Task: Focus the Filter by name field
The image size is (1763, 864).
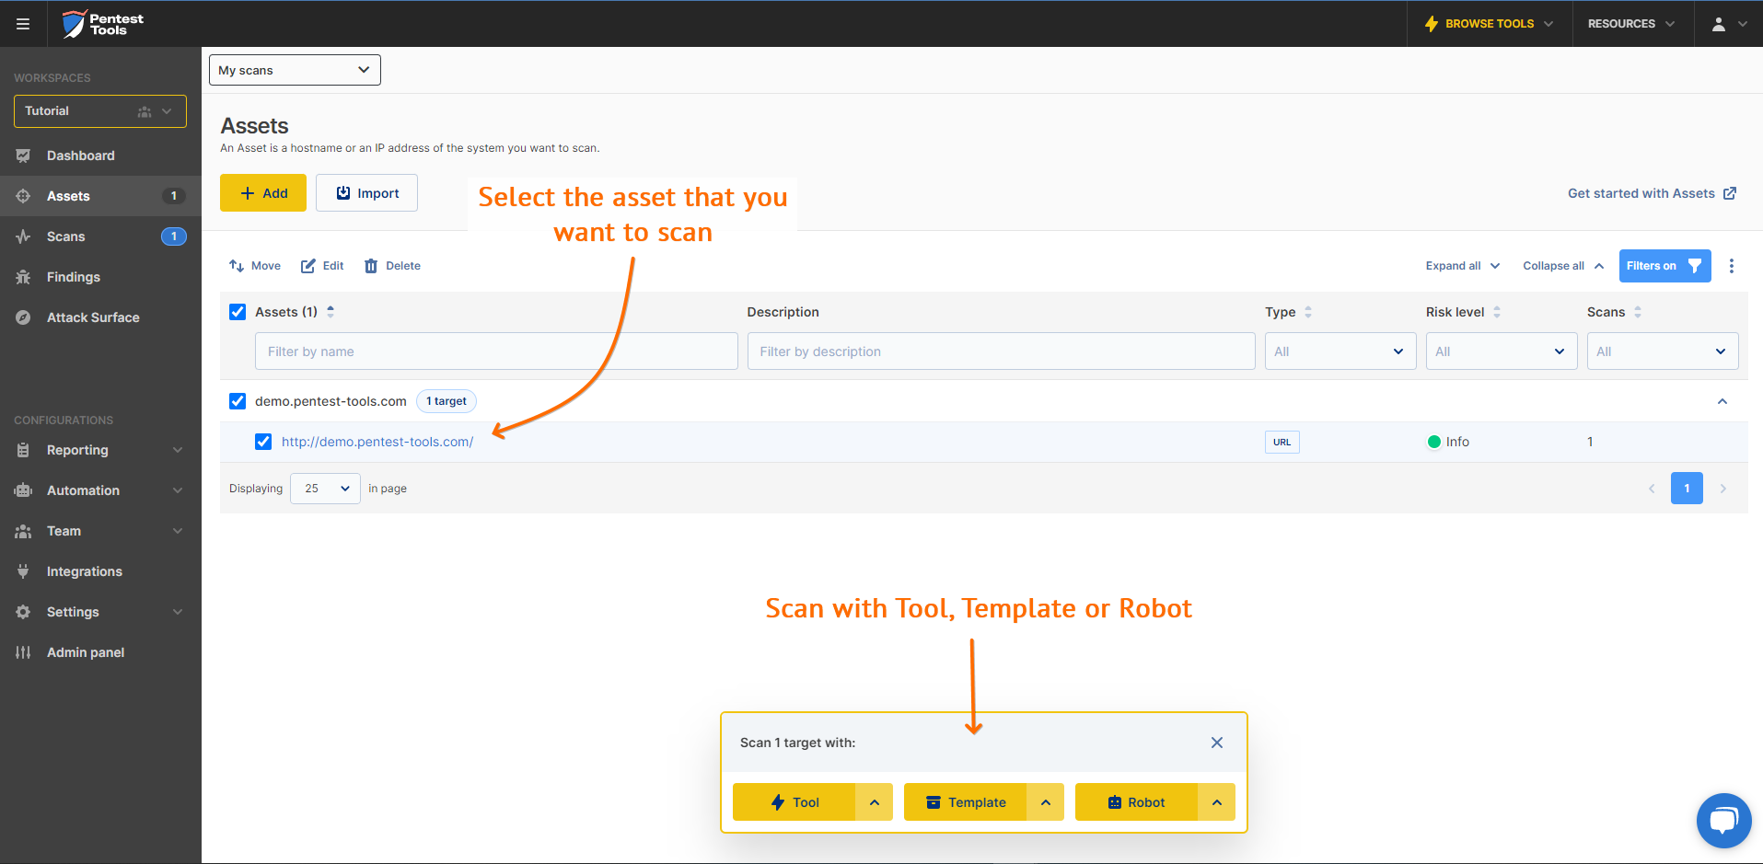Action: point(496,351)
